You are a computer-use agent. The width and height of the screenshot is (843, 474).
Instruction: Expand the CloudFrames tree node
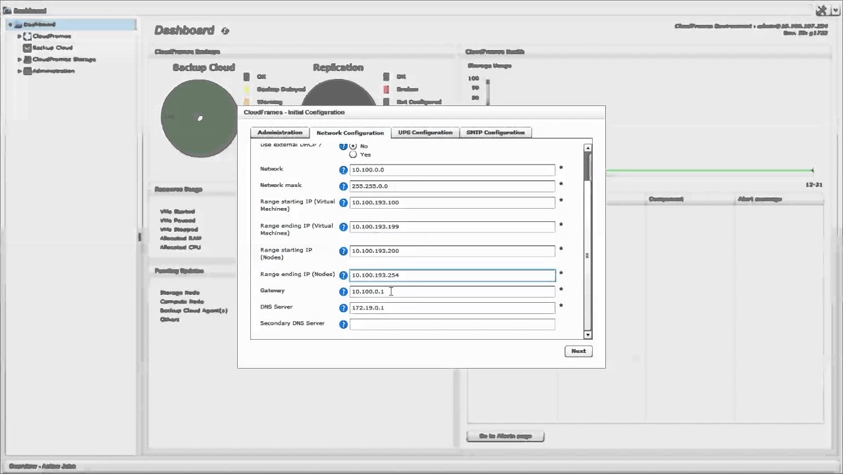19,36
